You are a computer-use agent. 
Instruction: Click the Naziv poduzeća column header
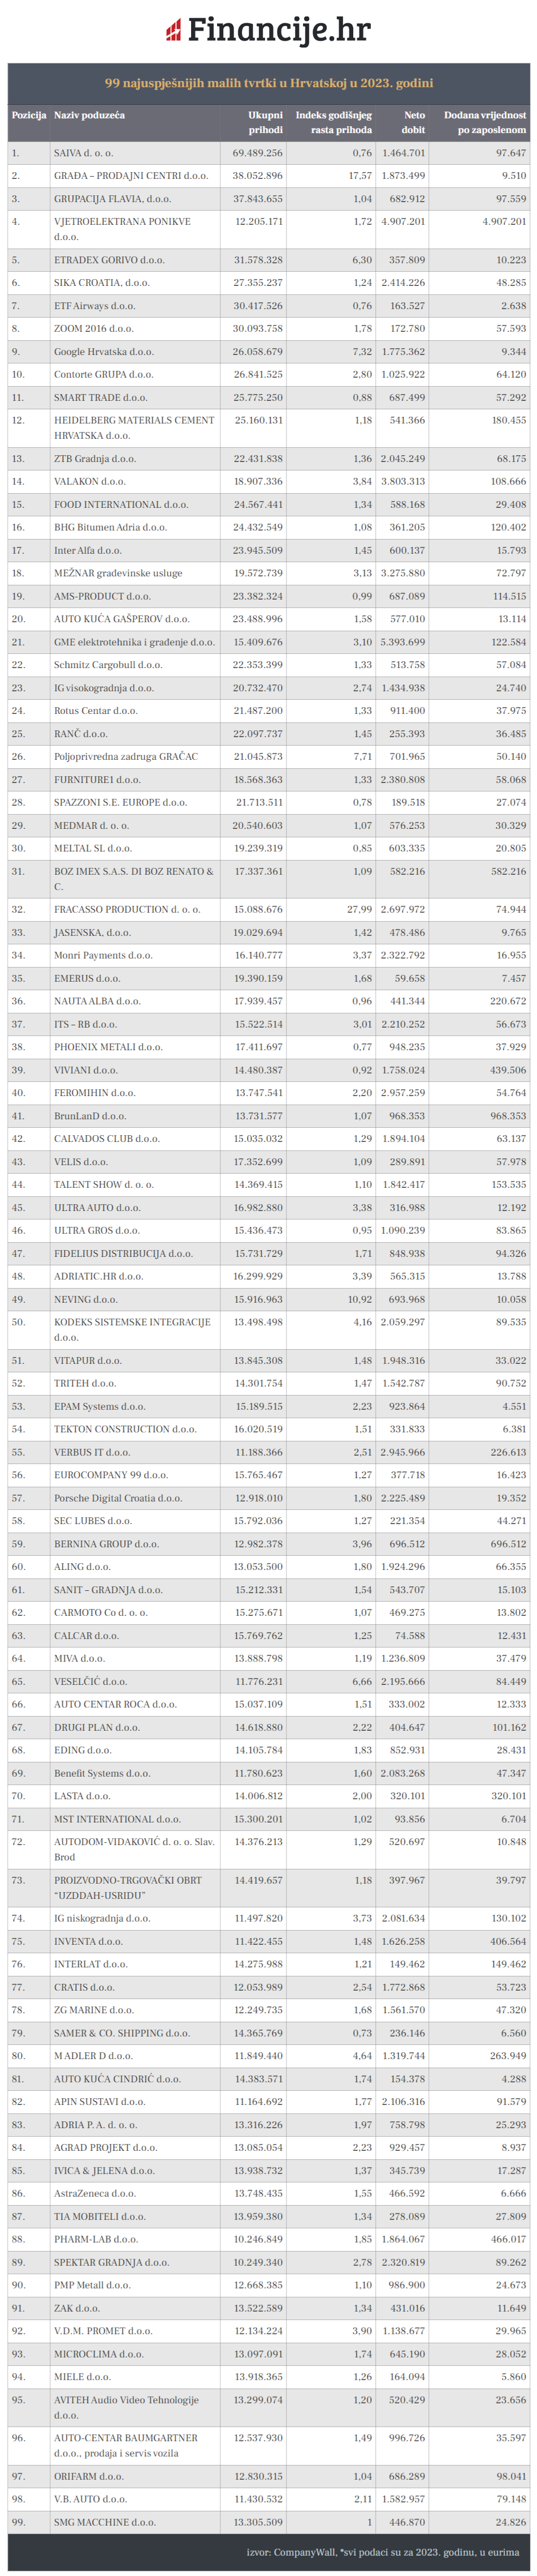click(90, 115)
